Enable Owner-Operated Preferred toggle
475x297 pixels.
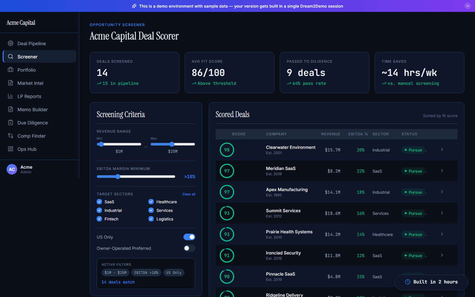click(x=189, y=248)
